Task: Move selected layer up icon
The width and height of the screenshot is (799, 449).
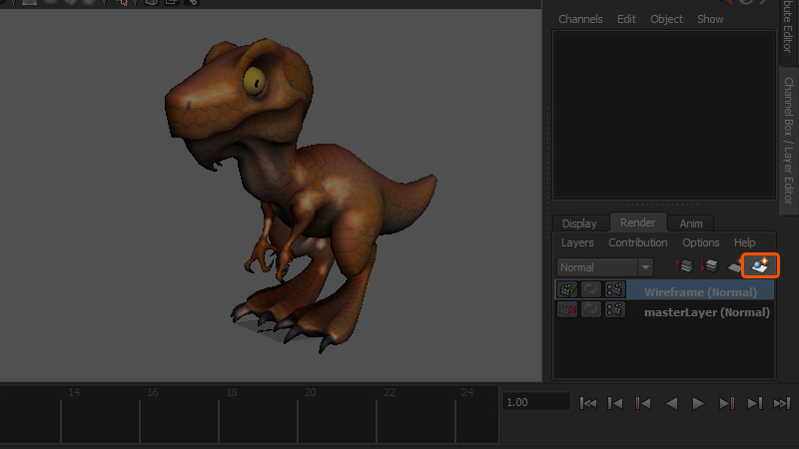Action: point(685,266)
